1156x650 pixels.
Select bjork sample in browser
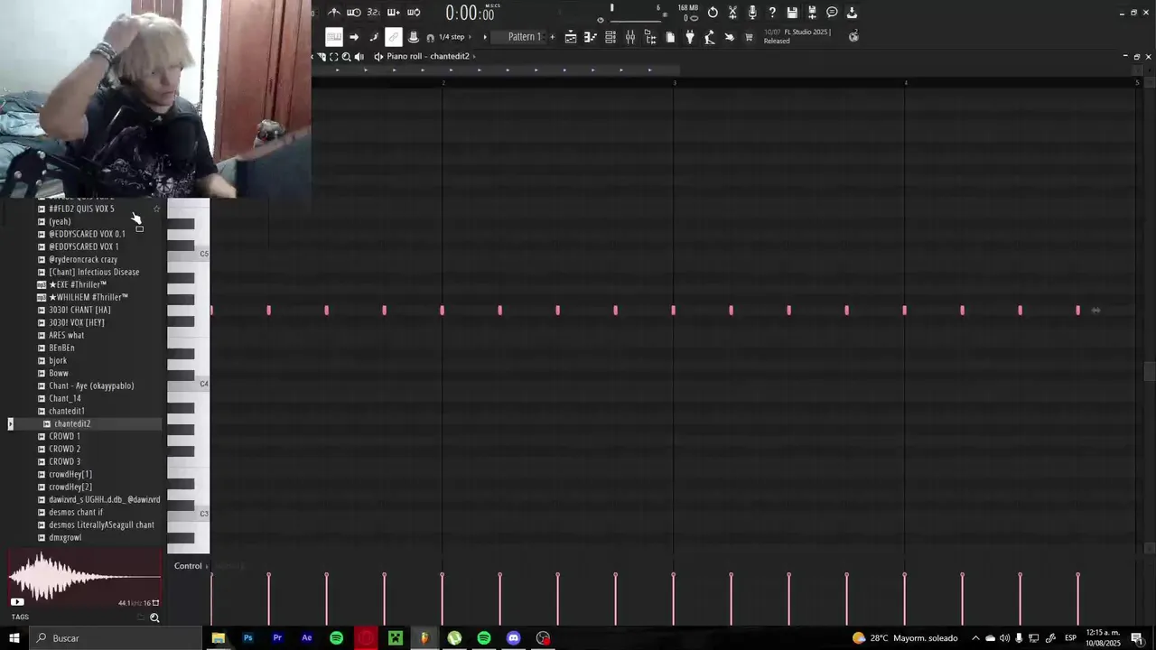[x=58, y=360]
